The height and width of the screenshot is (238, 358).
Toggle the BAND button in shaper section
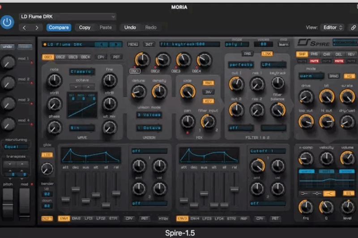[x=334, y=76]
